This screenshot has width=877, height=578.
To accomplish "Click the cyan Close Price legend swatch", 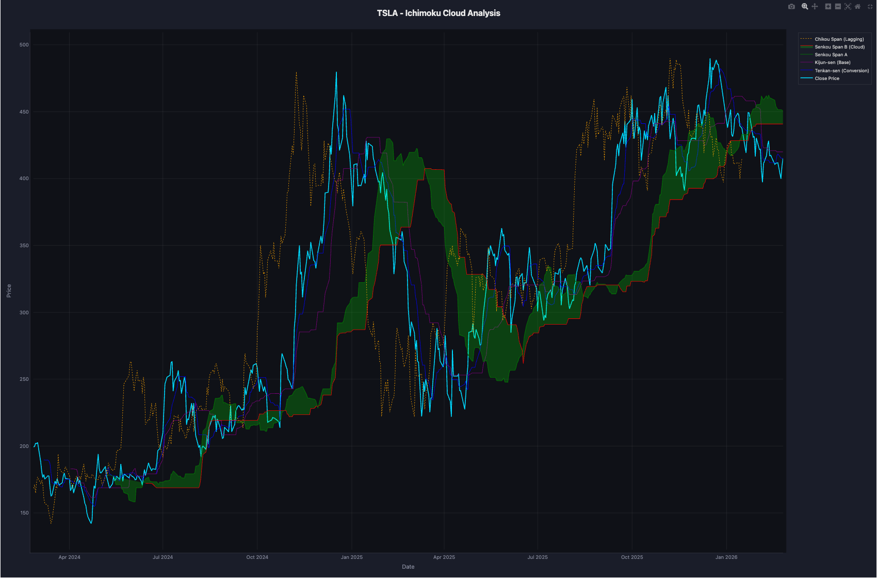I will (806, 78).
